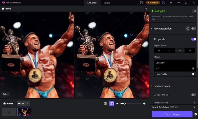The width and height of the screenshot is (198, 119).
Task: Click the Autopilot heading text
Action: tap(160, 11)
